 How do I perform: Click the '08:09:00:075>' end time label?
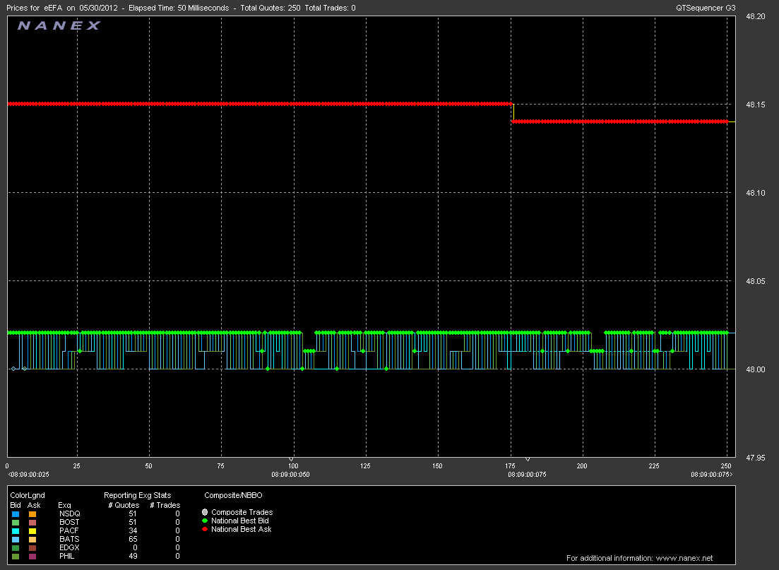711,475
